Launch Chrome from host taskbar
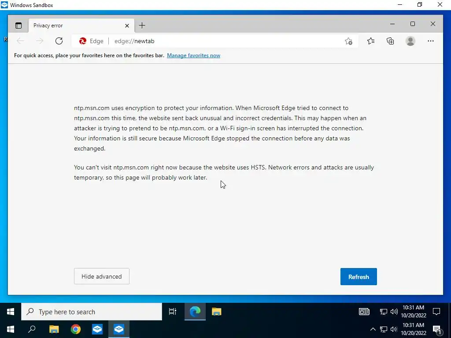 coord(76,329)
